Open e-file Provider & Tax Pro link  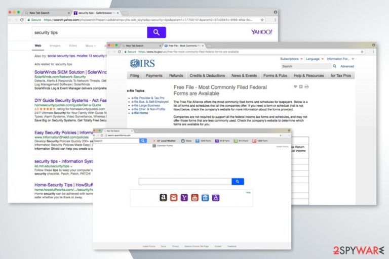click(148, 98)
